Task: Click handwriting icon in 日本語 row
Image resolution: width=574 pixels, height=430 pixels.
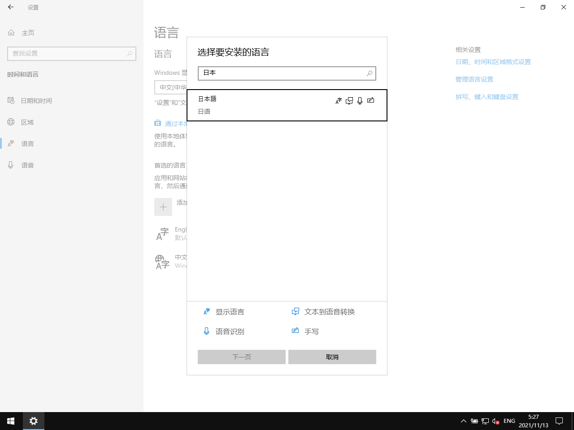Action: tap(370, 100)
